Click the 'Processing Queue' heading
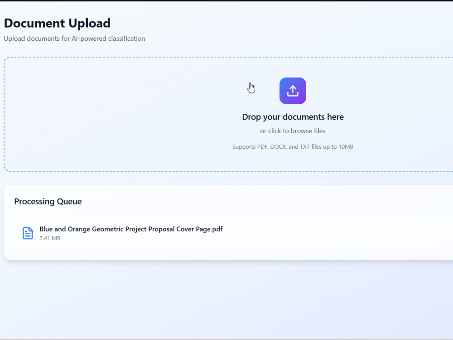This screenshot has width=453, height=340. tap(48, 202)
